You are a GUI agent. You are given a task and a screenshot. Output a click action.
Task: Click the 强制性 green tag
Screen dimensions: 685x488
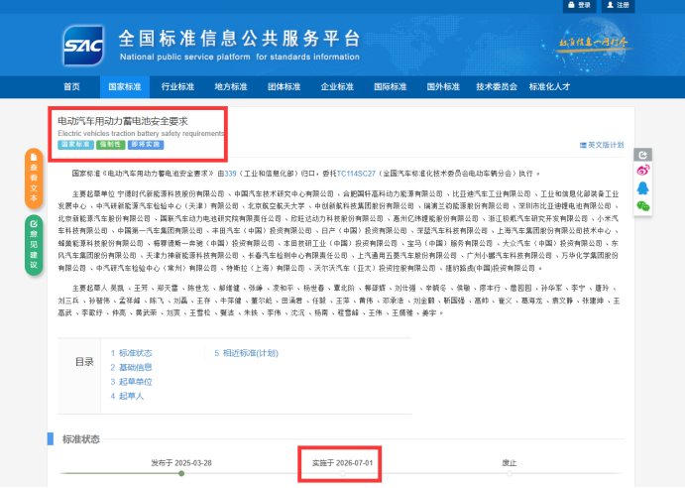[111, 145]
